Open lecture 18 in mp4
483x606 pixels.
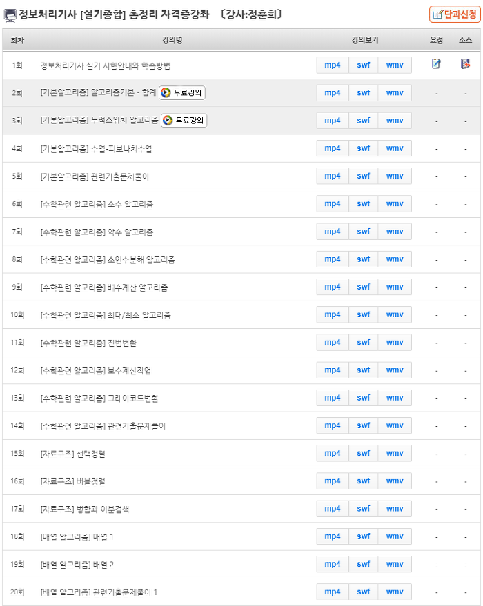point(333,537)
